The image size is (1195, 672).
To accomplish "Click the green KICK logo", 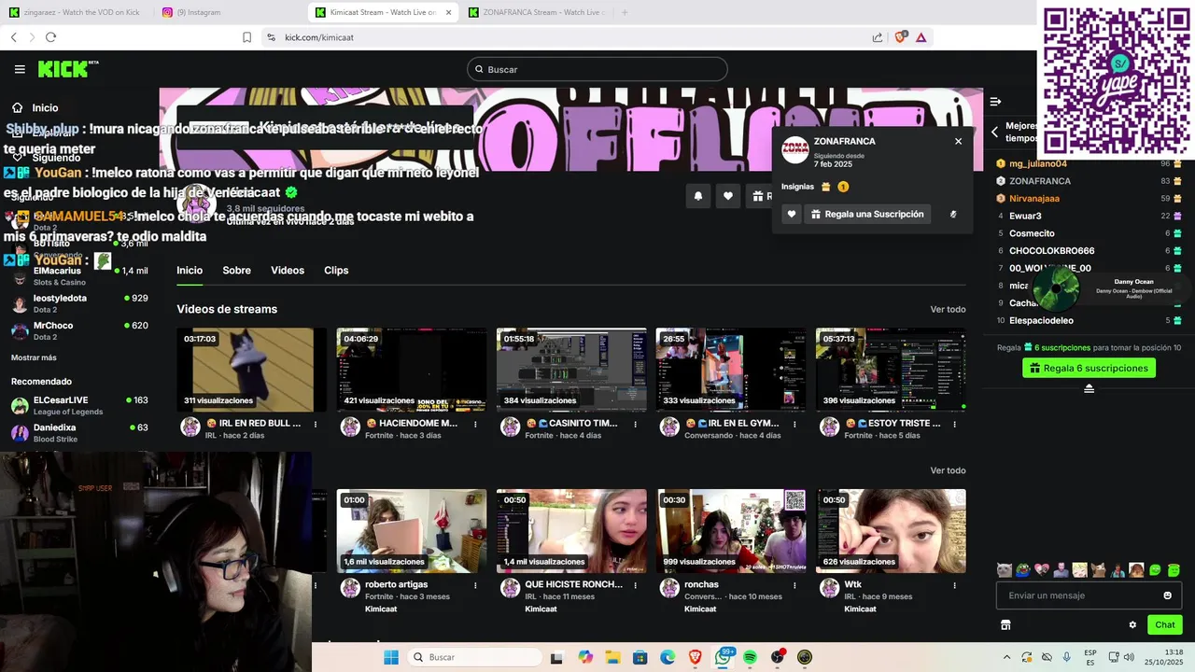I will tap(67, 69).
